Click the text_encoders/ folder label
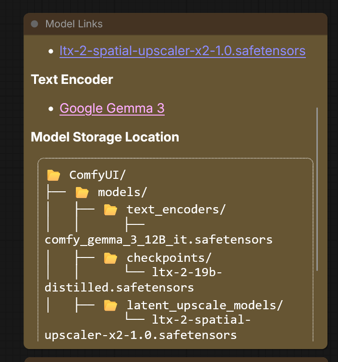This screenshot has height=362, width=338. pos(176,210)
